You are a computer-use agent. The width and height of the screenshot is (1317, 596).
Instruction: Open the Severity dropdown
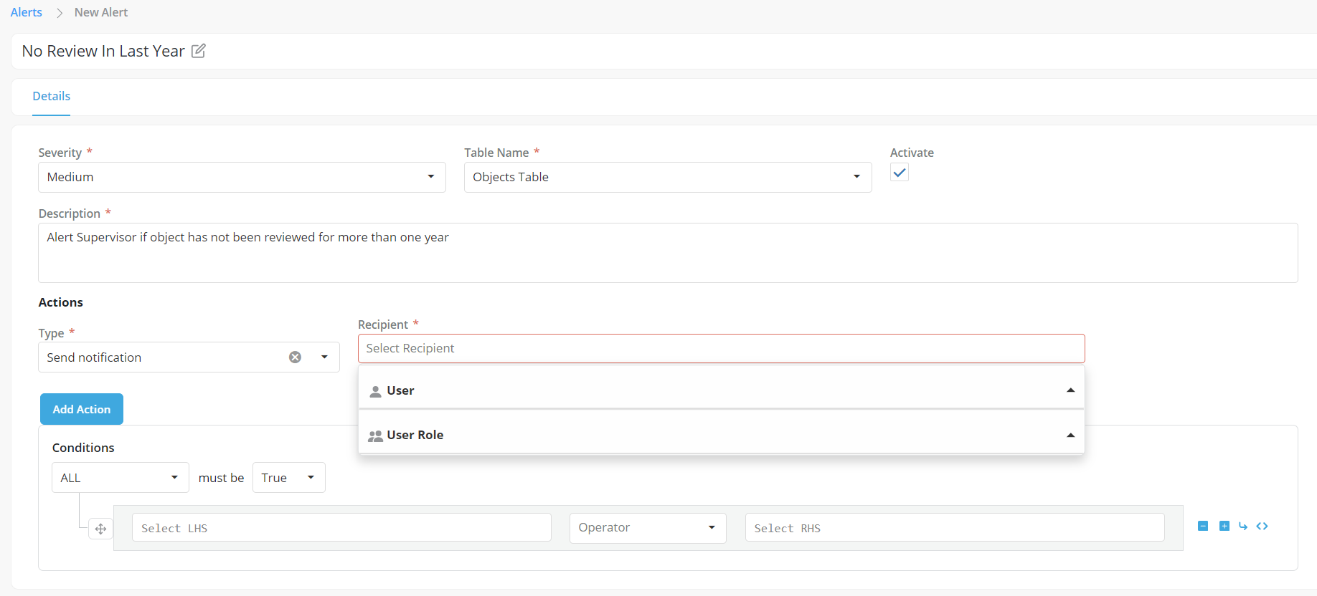click(x=242, y=177)
